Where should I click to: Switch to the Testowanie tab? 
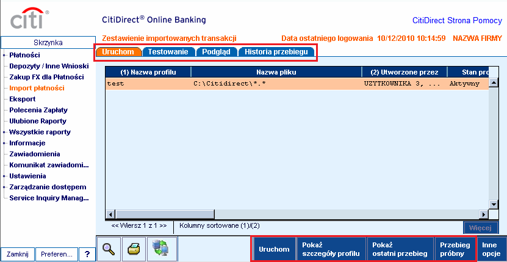(168, 52)
